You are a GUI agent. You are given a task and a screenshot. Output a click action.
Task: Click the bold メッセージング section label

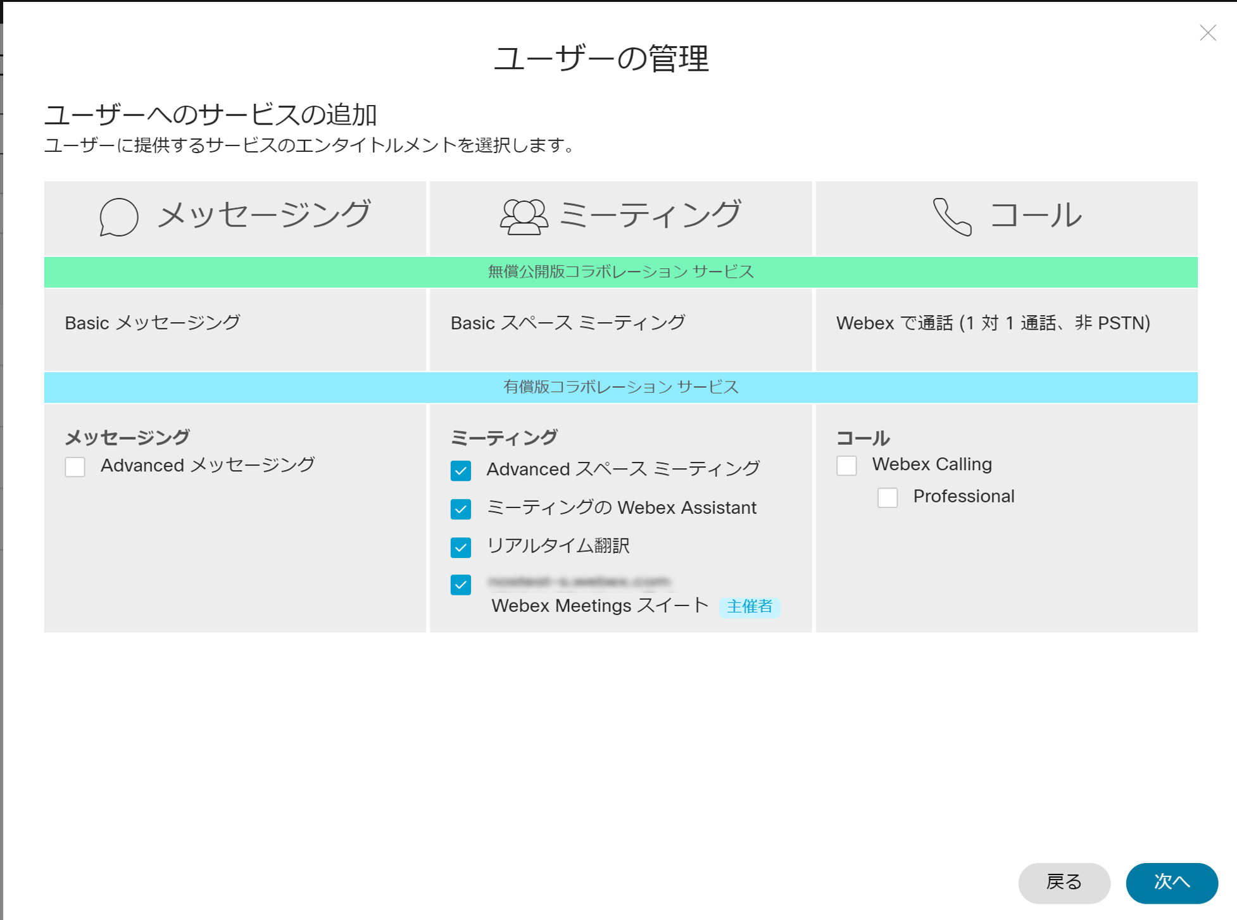[x=127, y=437]
